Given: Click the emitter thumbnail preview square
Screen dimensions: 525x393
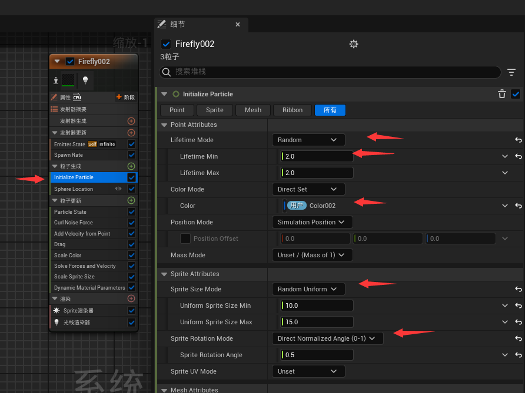Looking at the screenshot, I should click(x=68, y=80).
